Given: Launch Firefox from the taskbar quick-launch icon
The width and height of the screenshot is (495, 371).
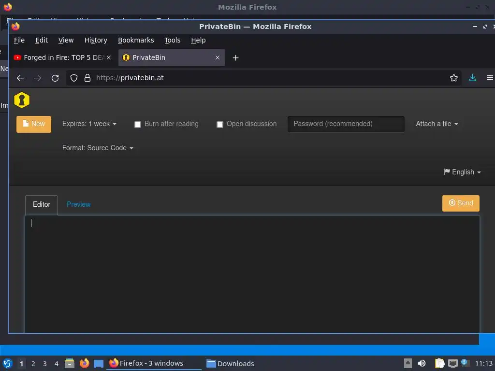Looking at the screenshot, I should pyautogui.click(x=84, y=363).
